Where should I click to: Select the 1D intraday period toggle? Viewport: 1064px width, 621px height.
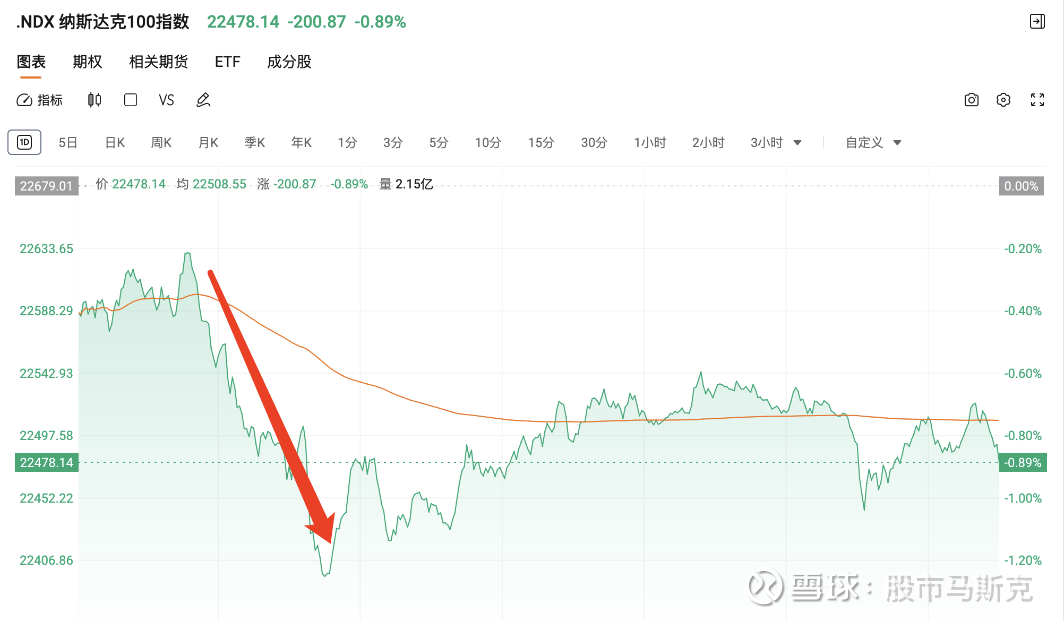point(24,142)
